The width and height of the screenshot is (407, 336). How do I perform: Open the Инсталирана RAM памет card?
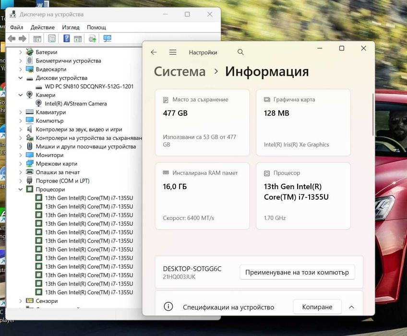202,196
